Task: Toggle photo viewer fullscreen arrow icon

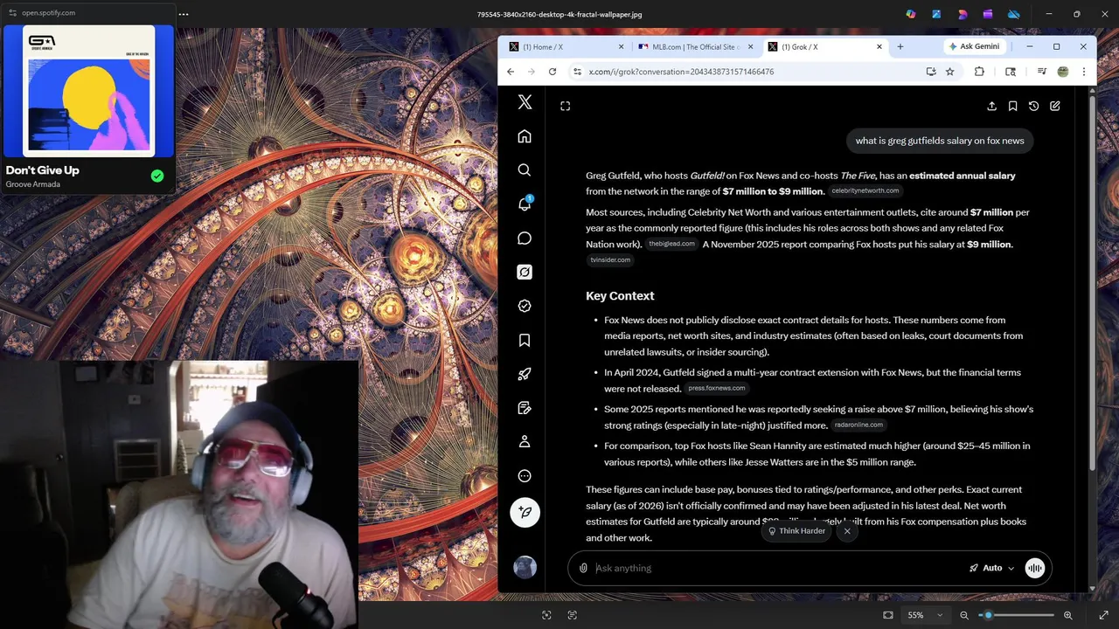Action: click(1103, 615)
